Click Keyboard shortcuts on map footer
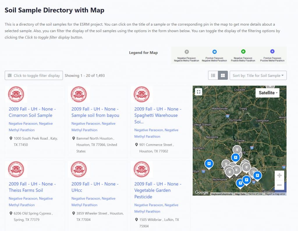This screenshot has height=231, width=298. pyautogui.click(x=221, y=194)
